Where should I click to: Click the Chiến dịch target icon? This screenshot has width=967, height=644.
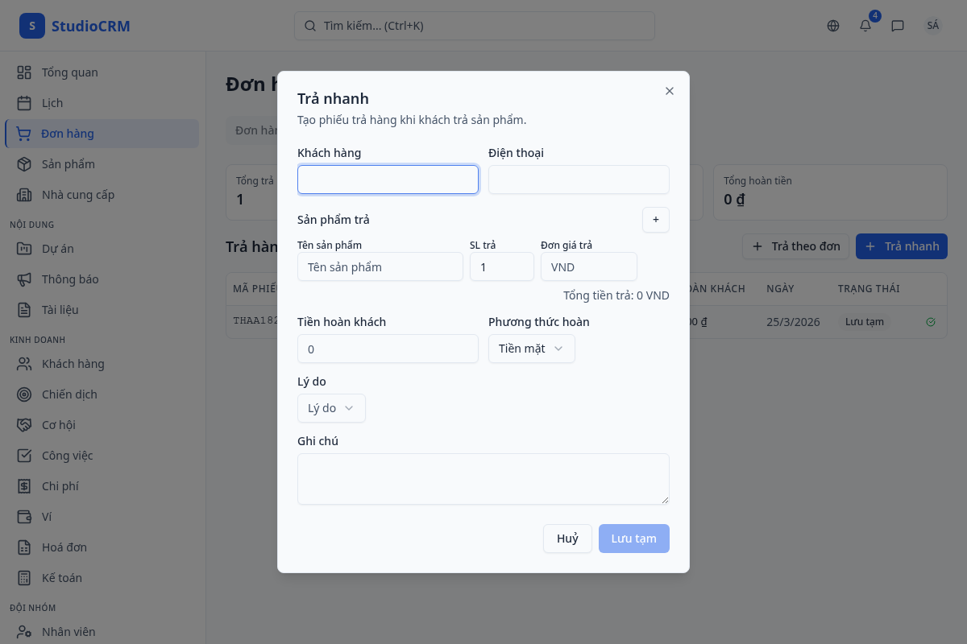[x=24, y=394]
